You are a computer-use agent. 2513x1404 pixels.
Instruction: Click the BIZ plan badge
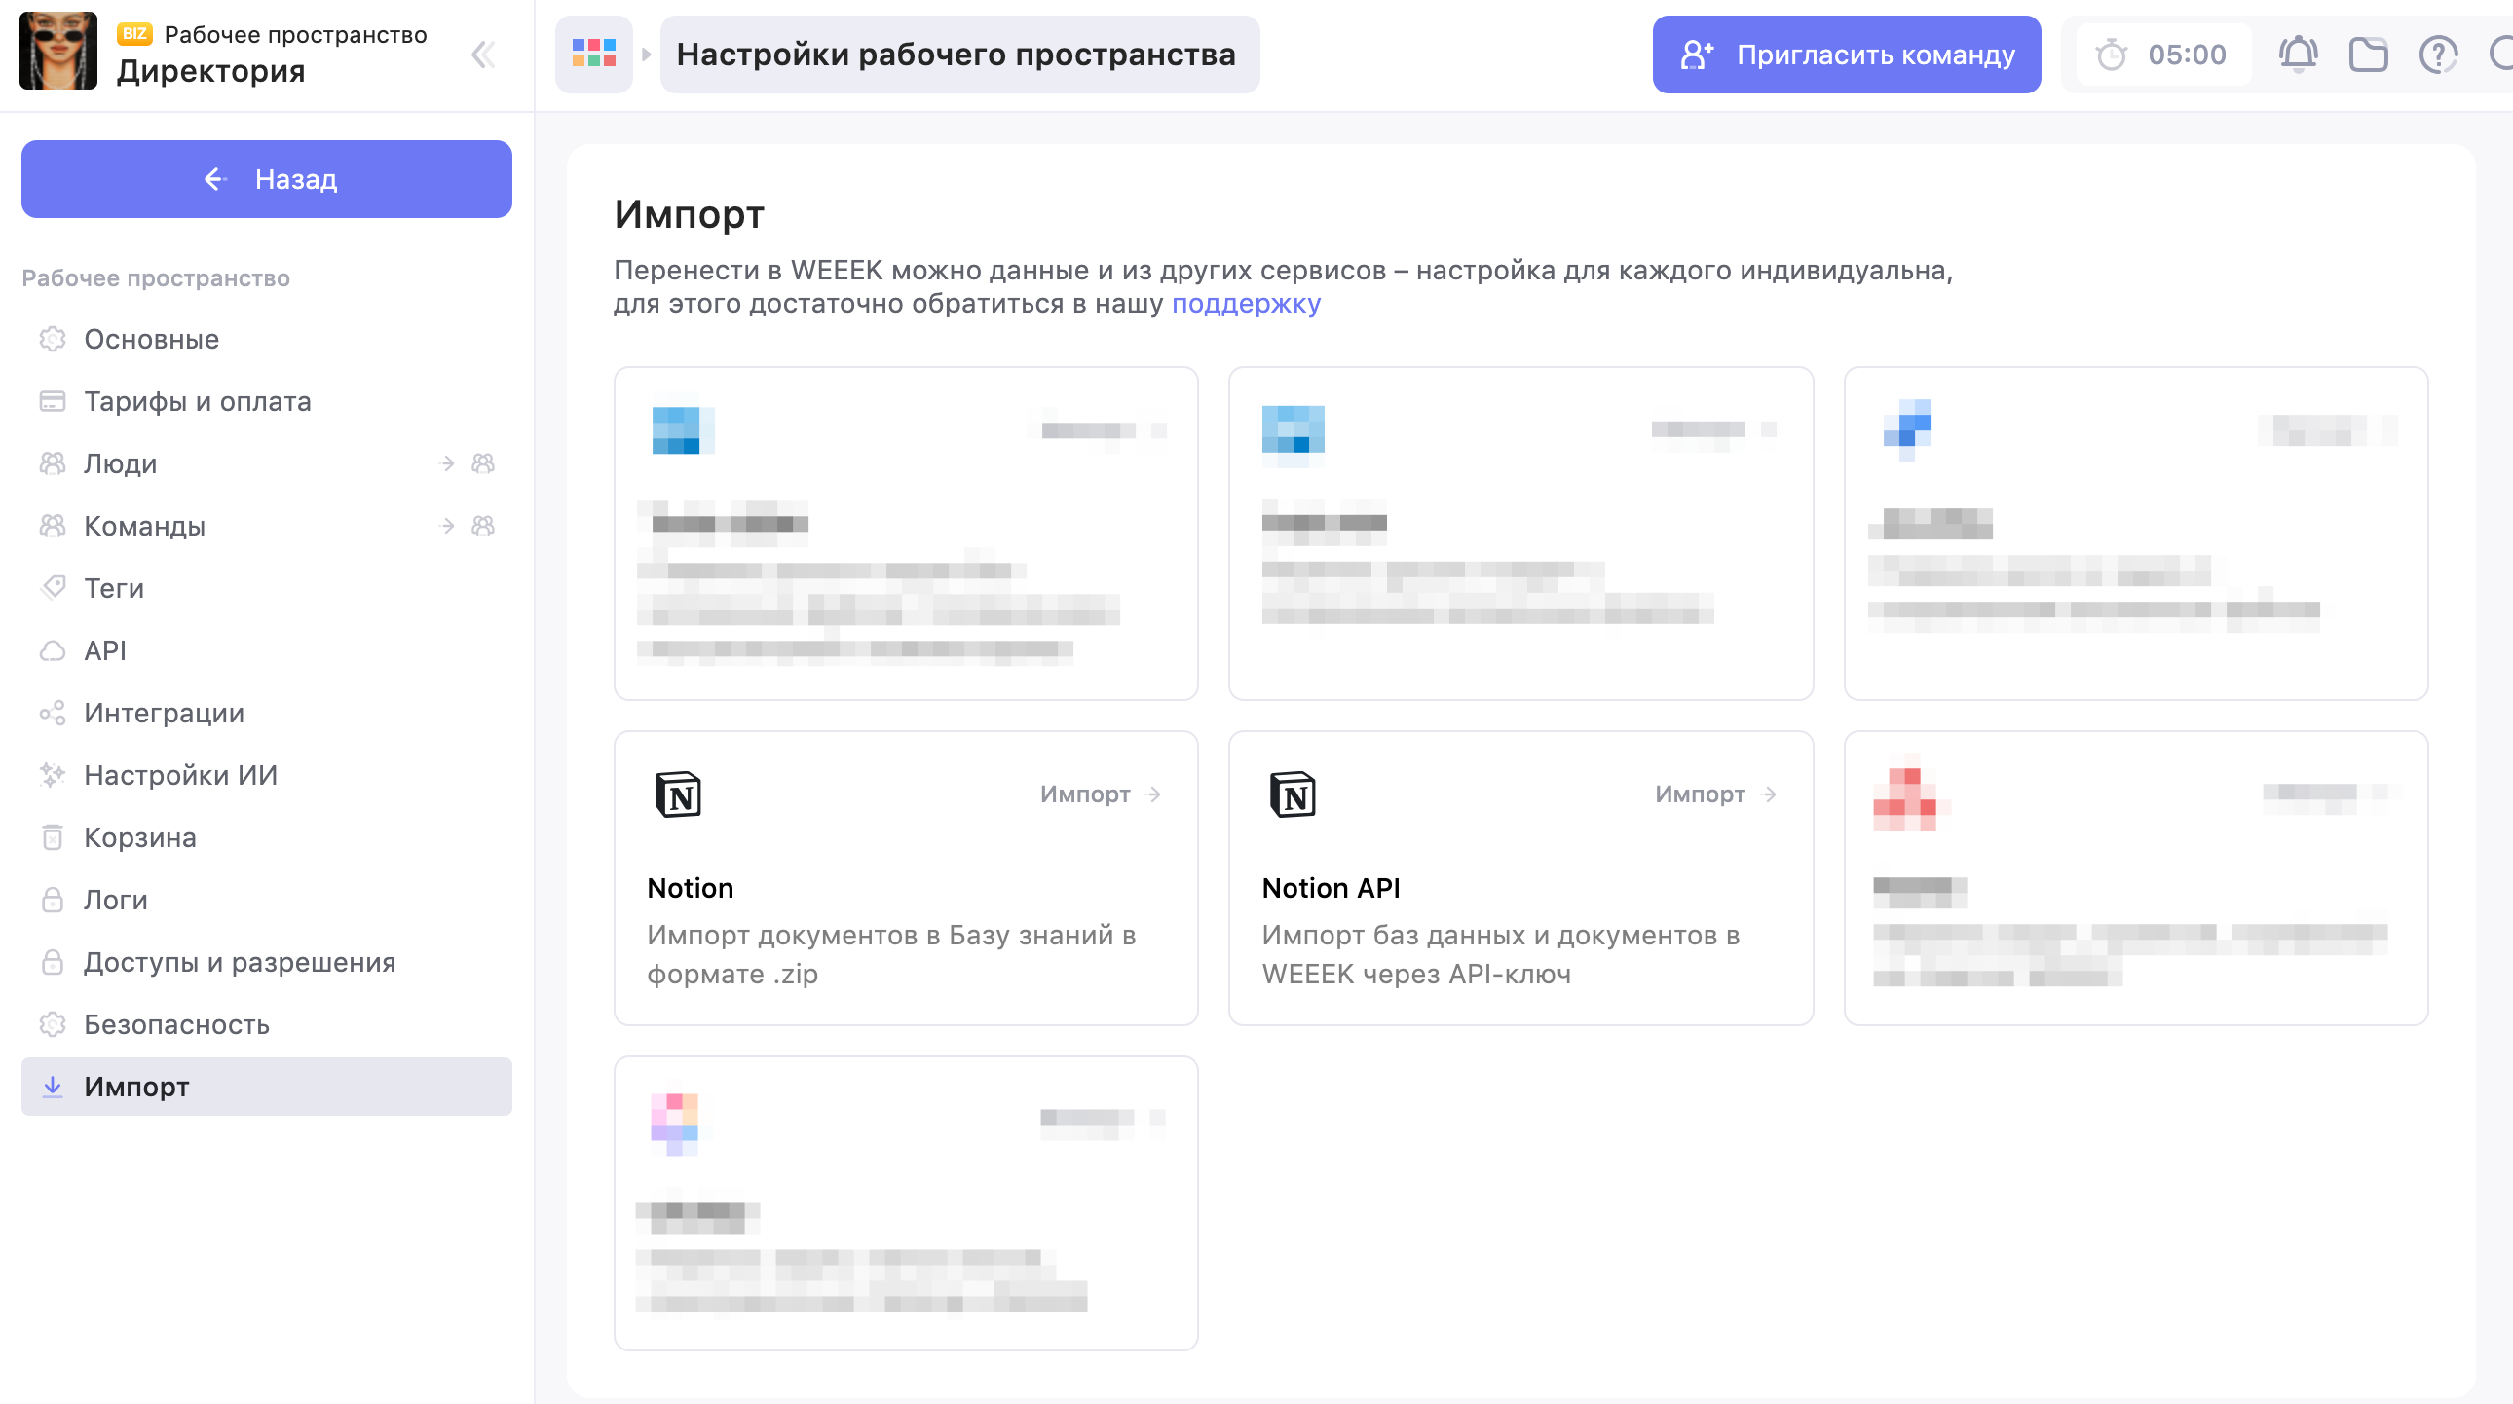134,34
